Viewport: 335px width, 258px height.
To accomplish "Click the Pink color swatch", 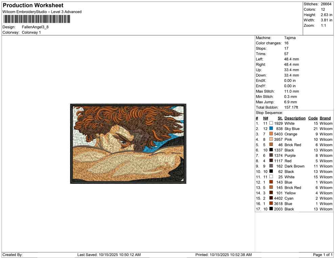I will point(271,139).
